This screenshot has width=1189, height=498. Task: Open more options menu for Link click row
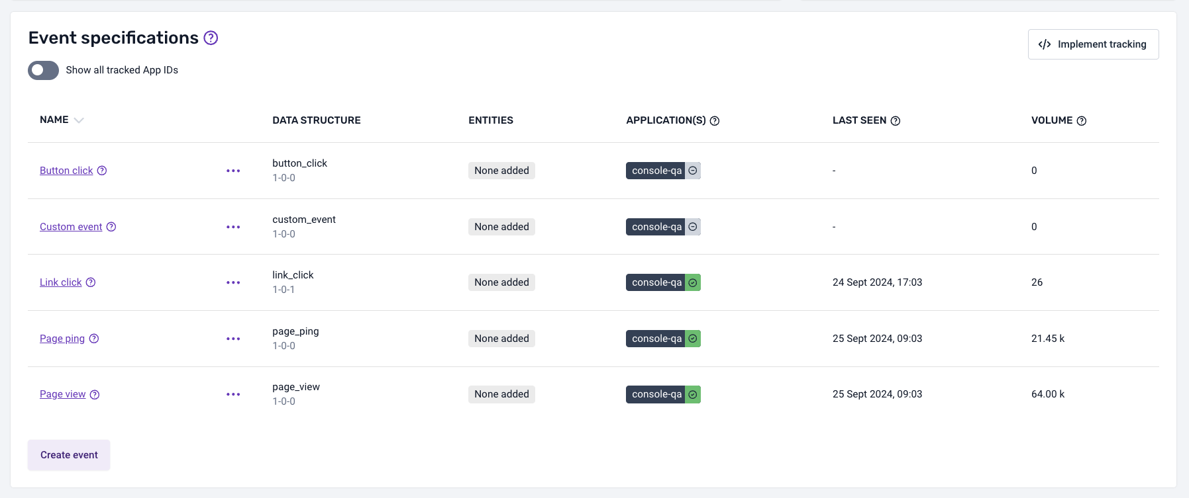point(233,283)
